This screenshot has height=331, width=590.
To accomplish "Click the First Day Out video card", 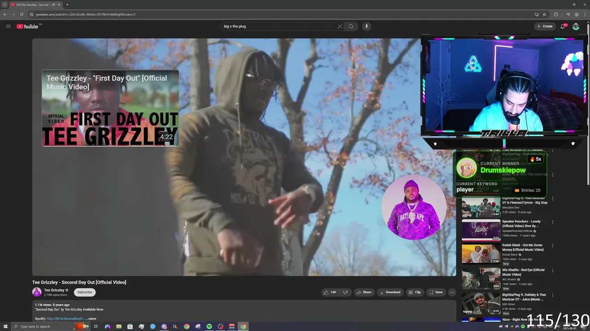I will point(110,108).
